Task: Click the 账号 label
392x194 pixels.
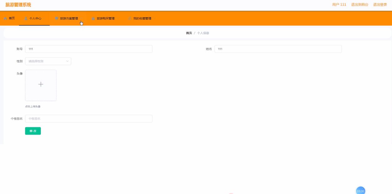Action: (19, 49)
